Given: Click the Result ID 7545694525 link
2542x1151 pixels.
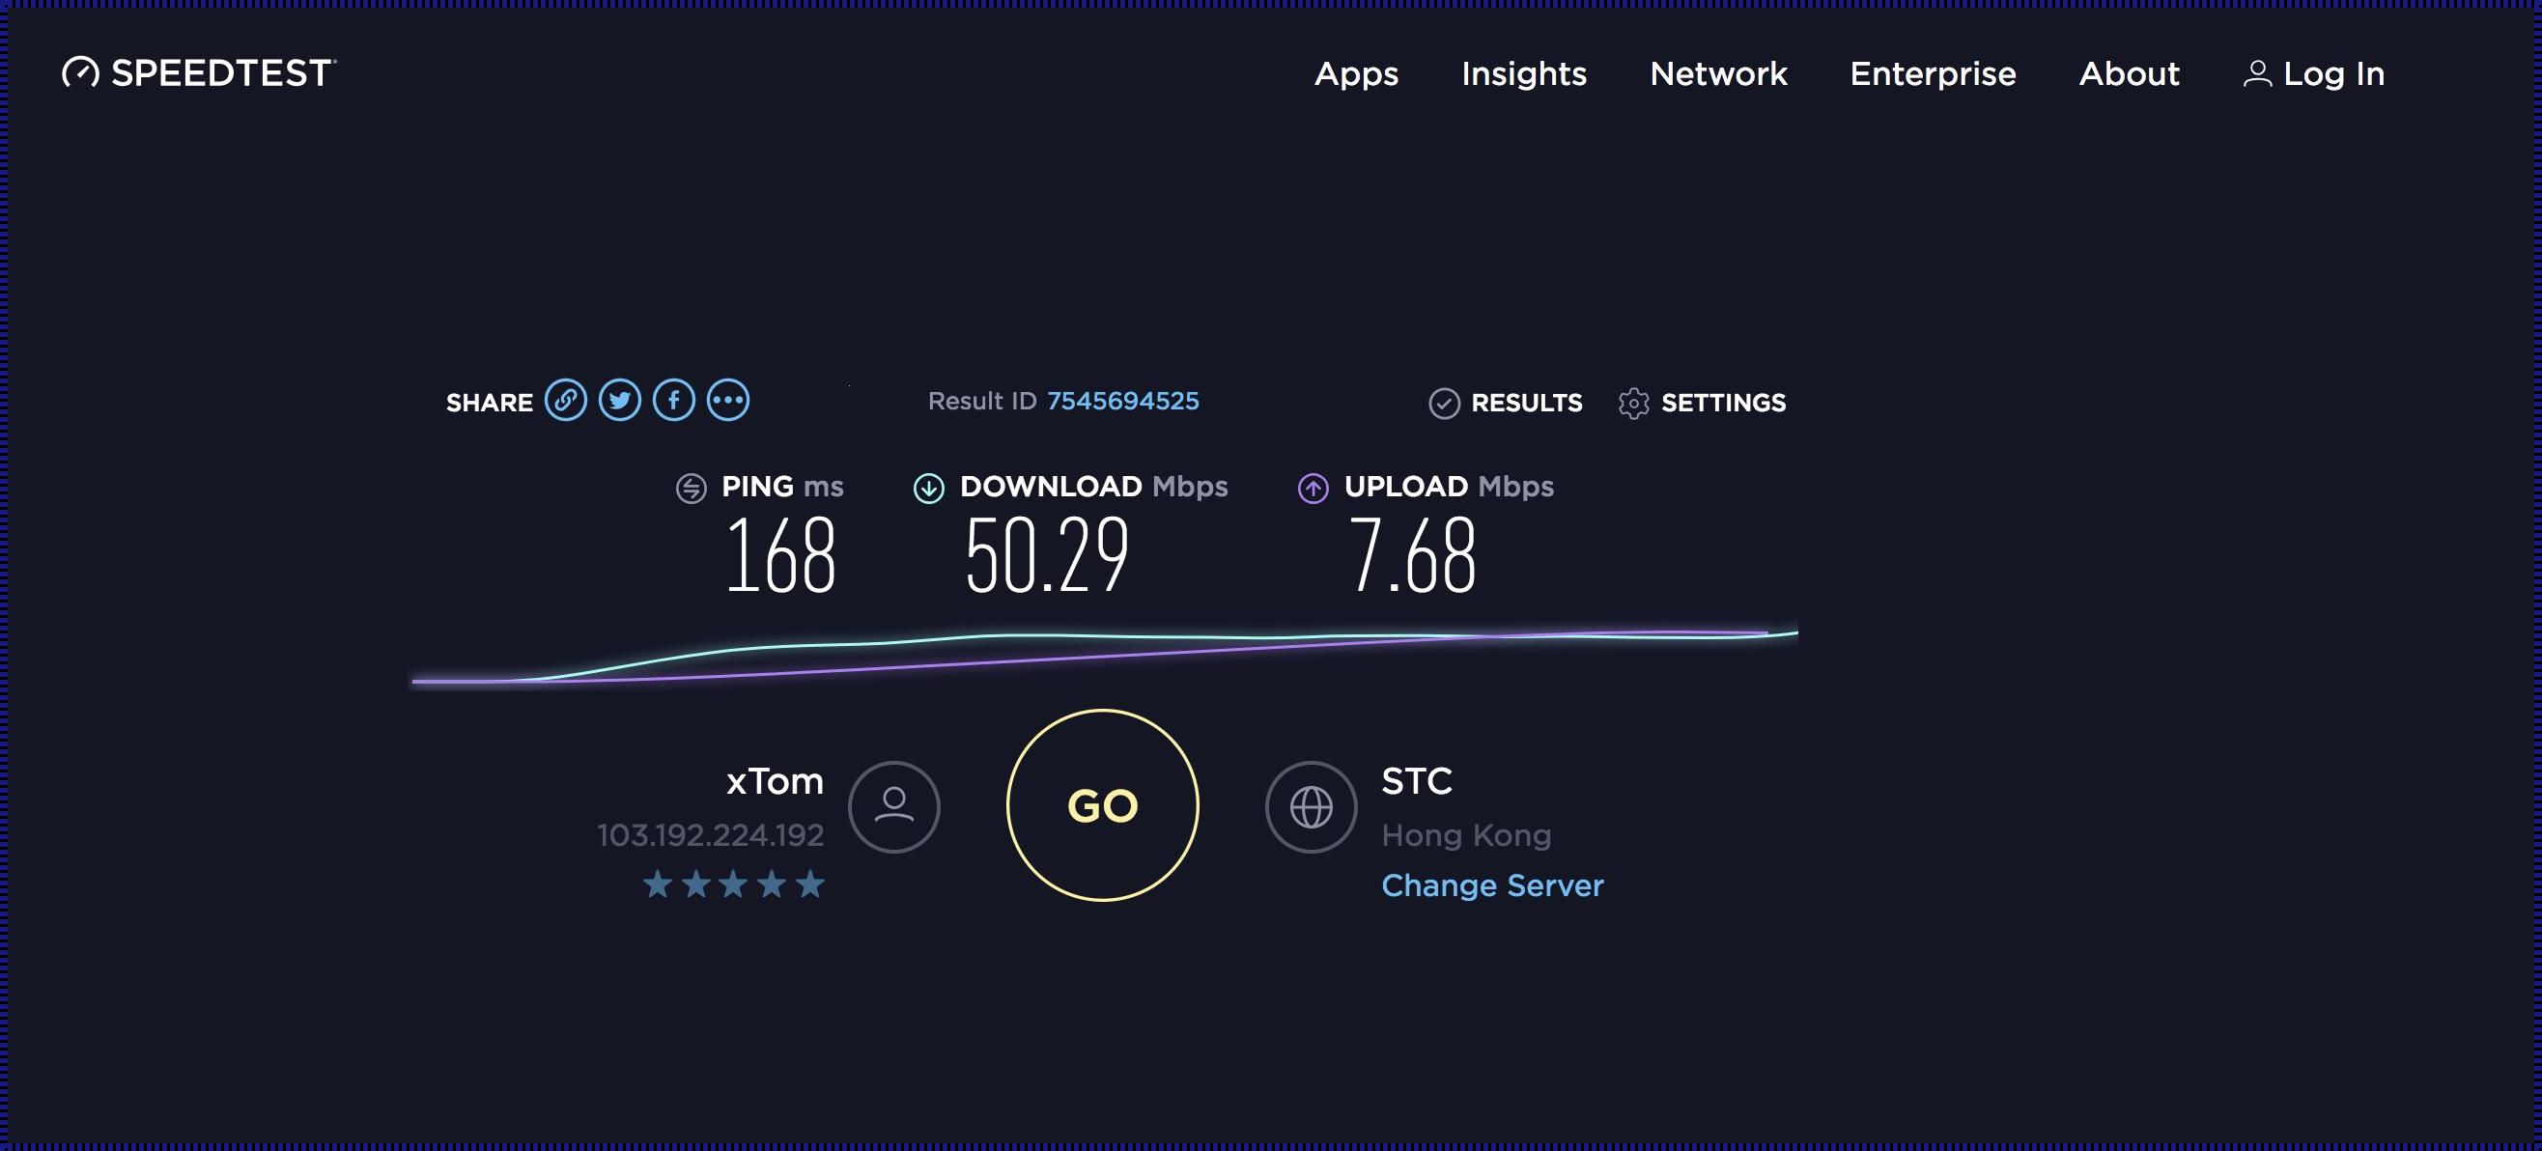Looking at the screenshot, I should 1123,401.
